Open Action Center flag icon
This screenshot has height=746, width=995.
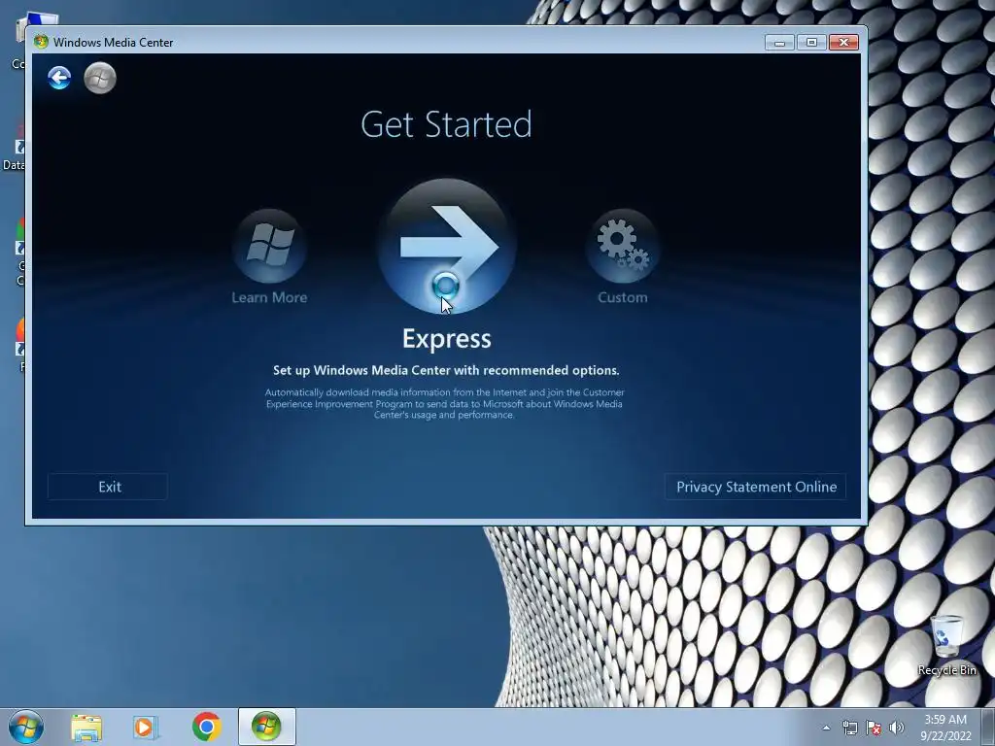(874, 728)
